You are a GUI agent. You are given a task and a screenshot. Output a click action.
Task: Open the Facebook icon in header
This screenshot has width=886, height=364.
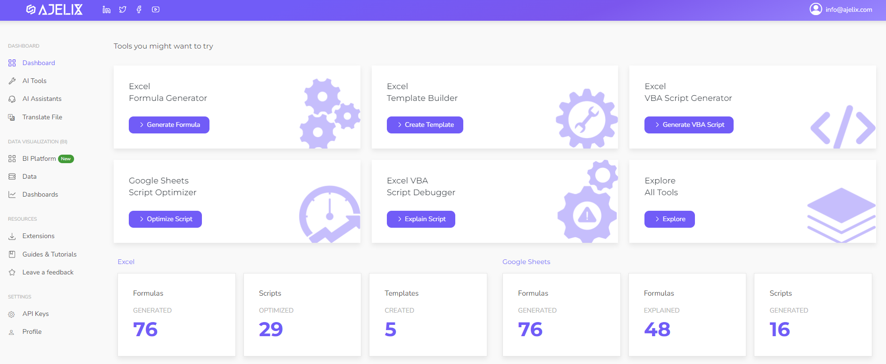click(139, 9)
